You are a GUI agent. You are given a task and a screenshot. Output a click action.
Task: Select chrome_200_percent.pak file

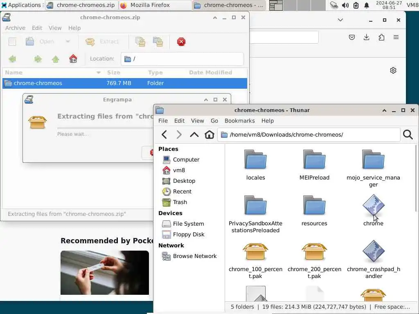314,260
